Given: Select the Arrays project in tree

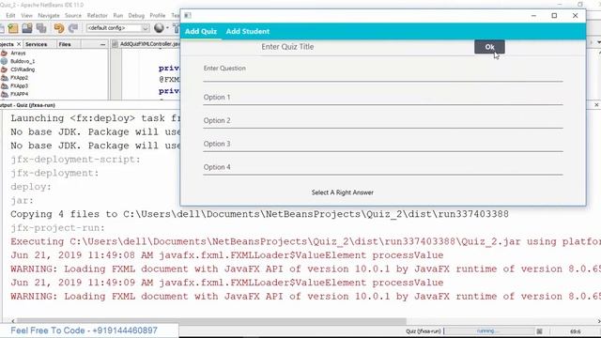Looking at the screenshot, I should (18, 54).
